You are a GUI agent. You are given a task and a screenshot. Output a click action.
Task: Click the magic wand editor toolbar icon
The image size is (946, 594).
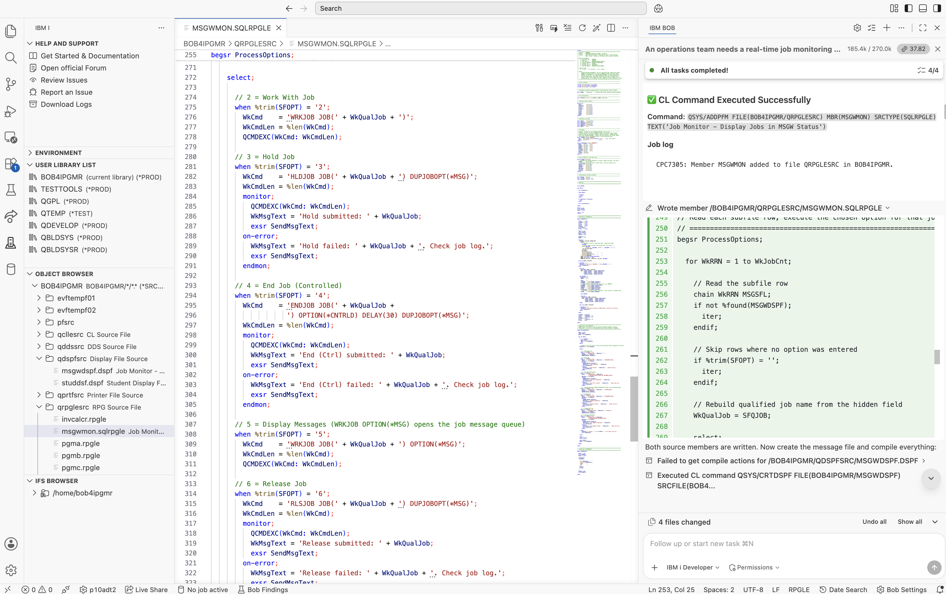[596, 28]
